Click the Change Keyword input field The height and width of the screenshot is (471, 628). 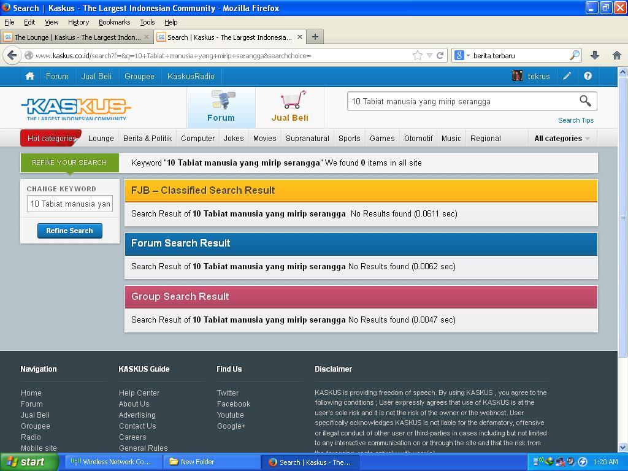coord(70,204)
